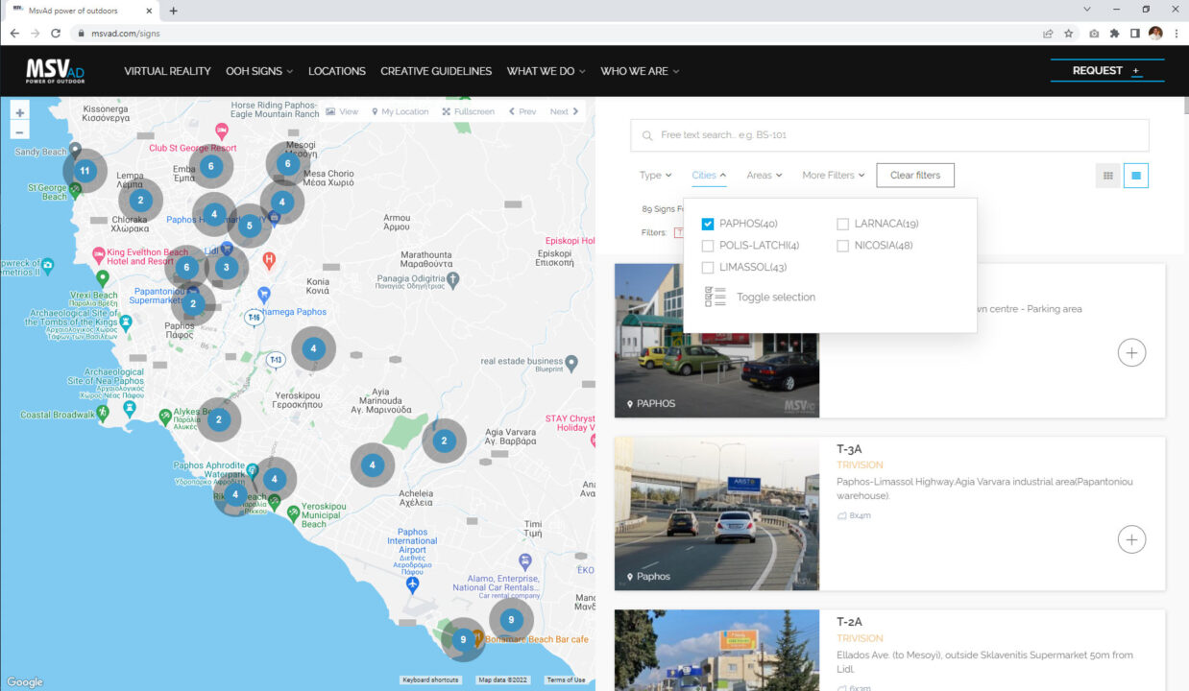Open browser extensions puzzle icon
Viewport: 1189px width, 691px height.
pyautogui.click(x=1114, y=33)
